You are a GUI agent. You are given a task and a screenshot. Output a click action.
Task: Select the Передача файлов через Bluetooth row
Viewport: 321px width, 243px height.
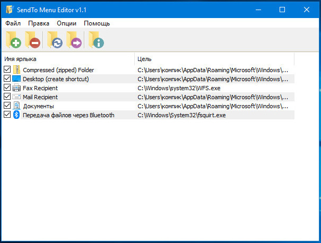148,115
